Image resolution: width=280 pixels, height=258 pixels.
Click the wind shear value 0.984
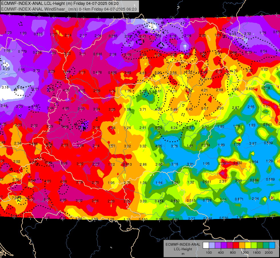tap(254, 180)
